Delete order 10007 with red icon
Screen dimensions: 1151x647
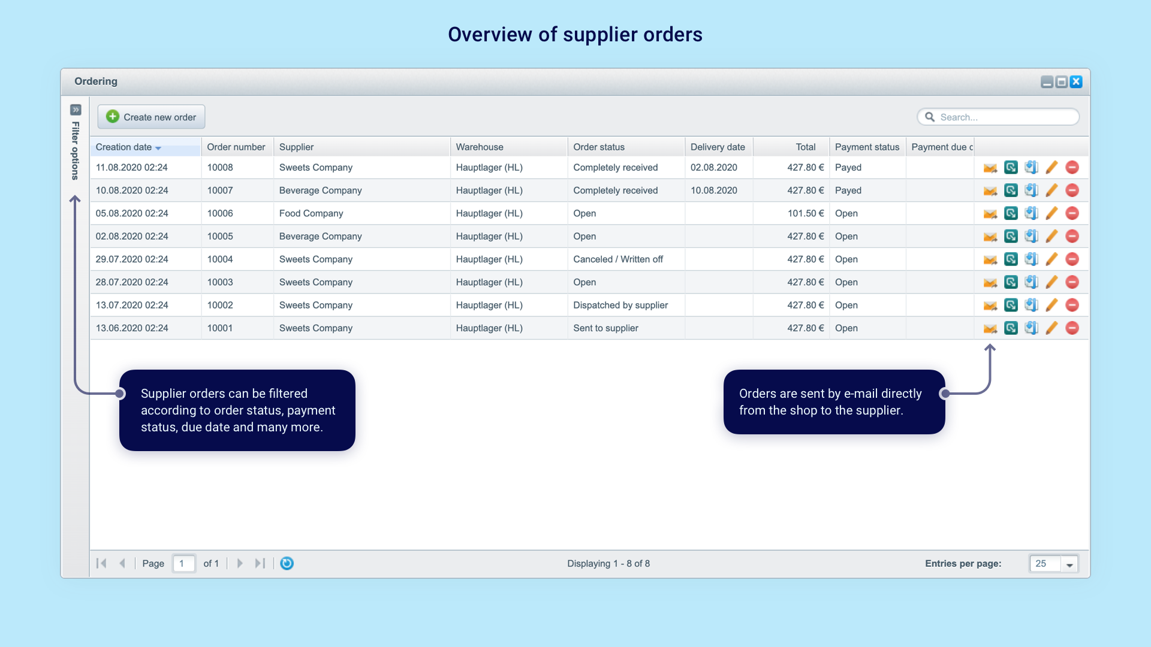(x=1072, y=191)
